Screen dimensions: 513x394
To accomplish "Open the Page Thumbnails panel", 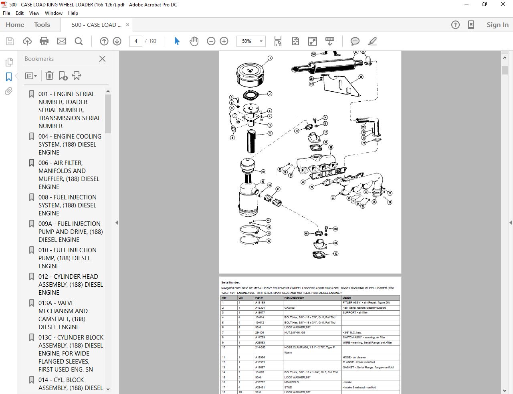I will point(8,62).
